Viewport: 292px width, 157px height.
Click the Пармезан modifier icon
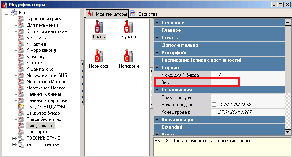coord(99,56)
